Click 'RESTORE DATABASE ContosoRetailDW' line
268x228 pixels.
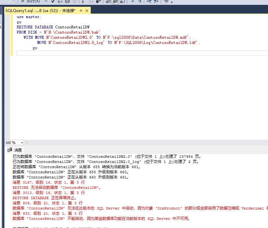[x=53, y=27]
